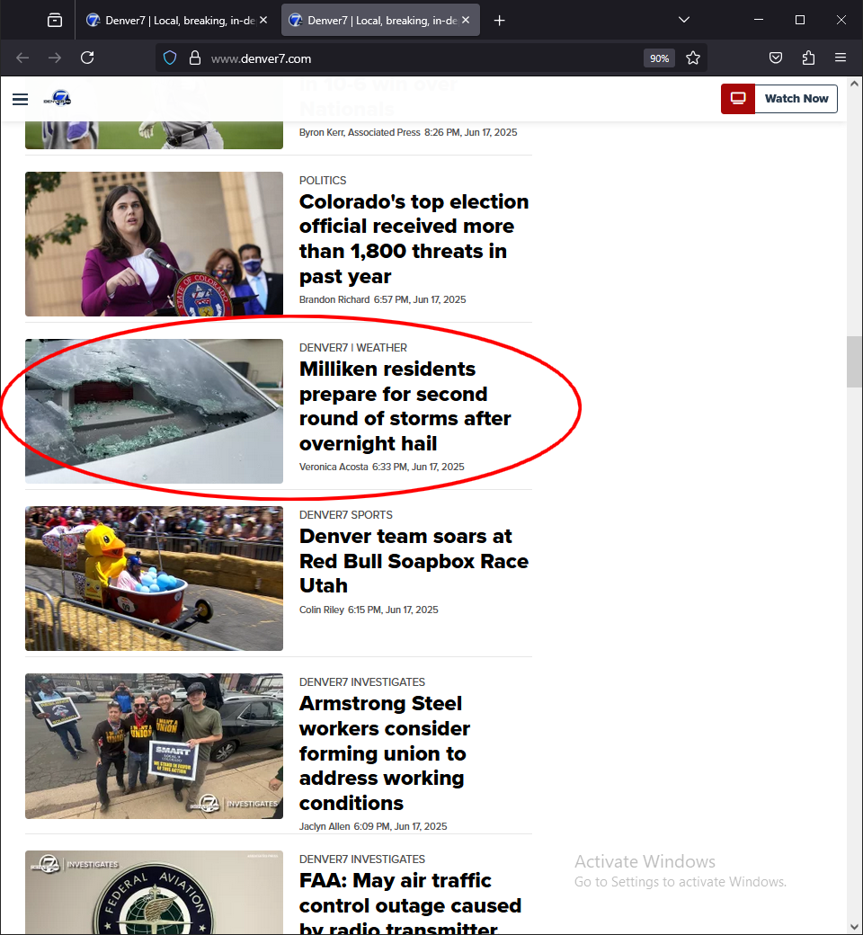Open DENVER7 INVESTIGATES label above Armstrong Steel
This screenshot has width=863, height=935.
click(362, 681)
